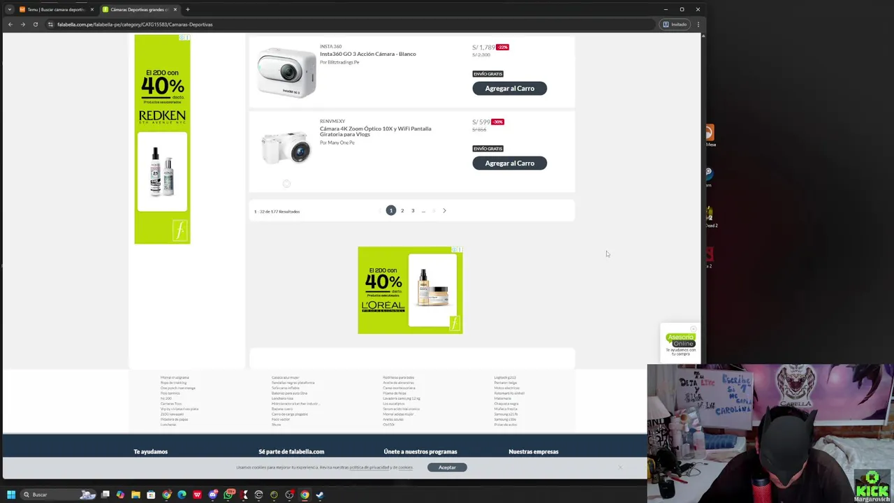Open Discord from taskbar

coord(213,495)
